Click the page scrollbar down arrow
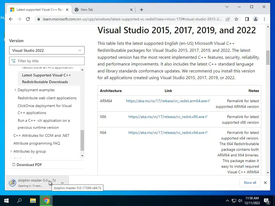Screen dimensions: 275x206 coord(268,172)
